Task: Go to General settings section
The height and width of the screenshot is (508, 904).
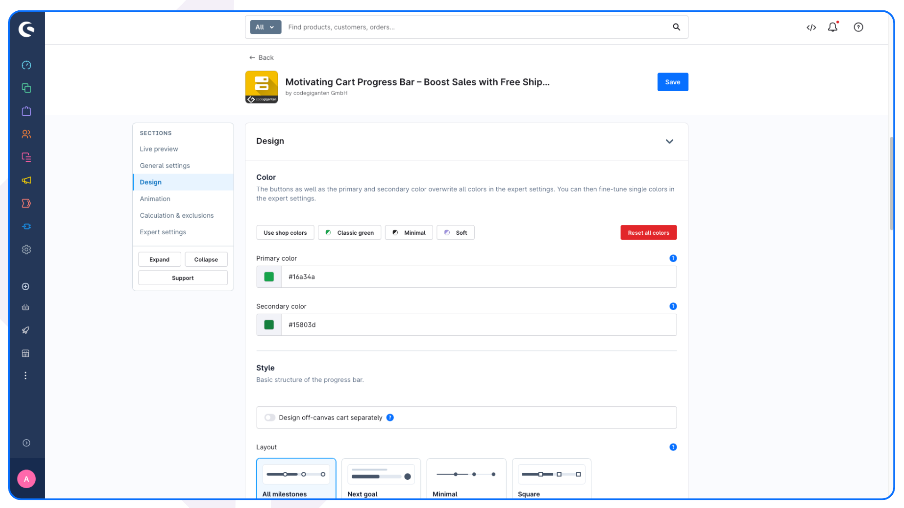Action: (165, 166)
